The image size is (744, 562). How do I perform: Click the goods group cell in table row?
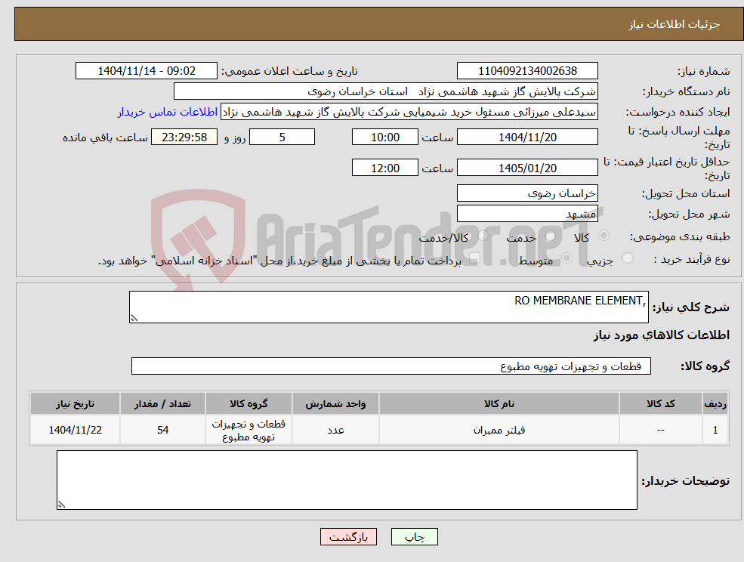pyautogui.click(x=249, y=430)
